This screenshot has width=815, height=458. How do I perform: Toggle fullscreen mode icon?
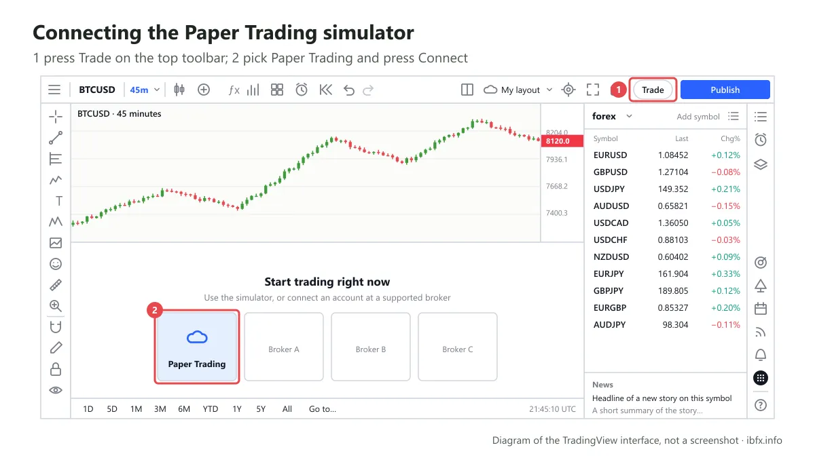[x=593, y=90]
